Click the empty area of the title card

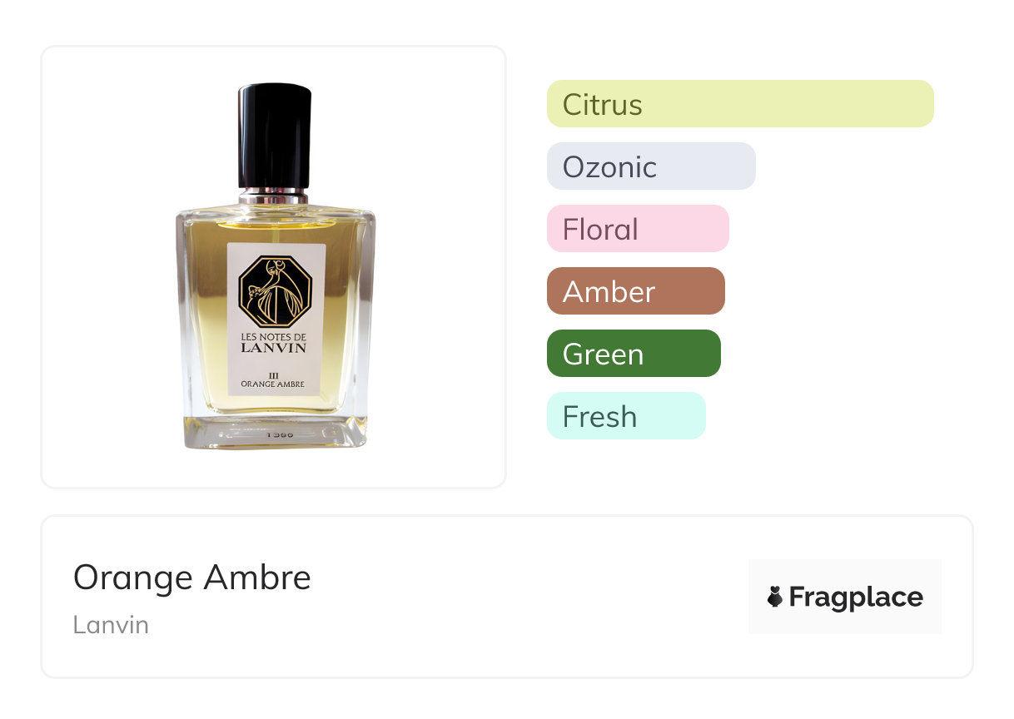pyautogui.click(x=533, y=597)
